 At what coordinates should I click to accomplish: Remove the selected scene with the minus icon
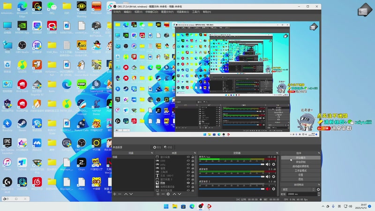[x=120, y=194]
